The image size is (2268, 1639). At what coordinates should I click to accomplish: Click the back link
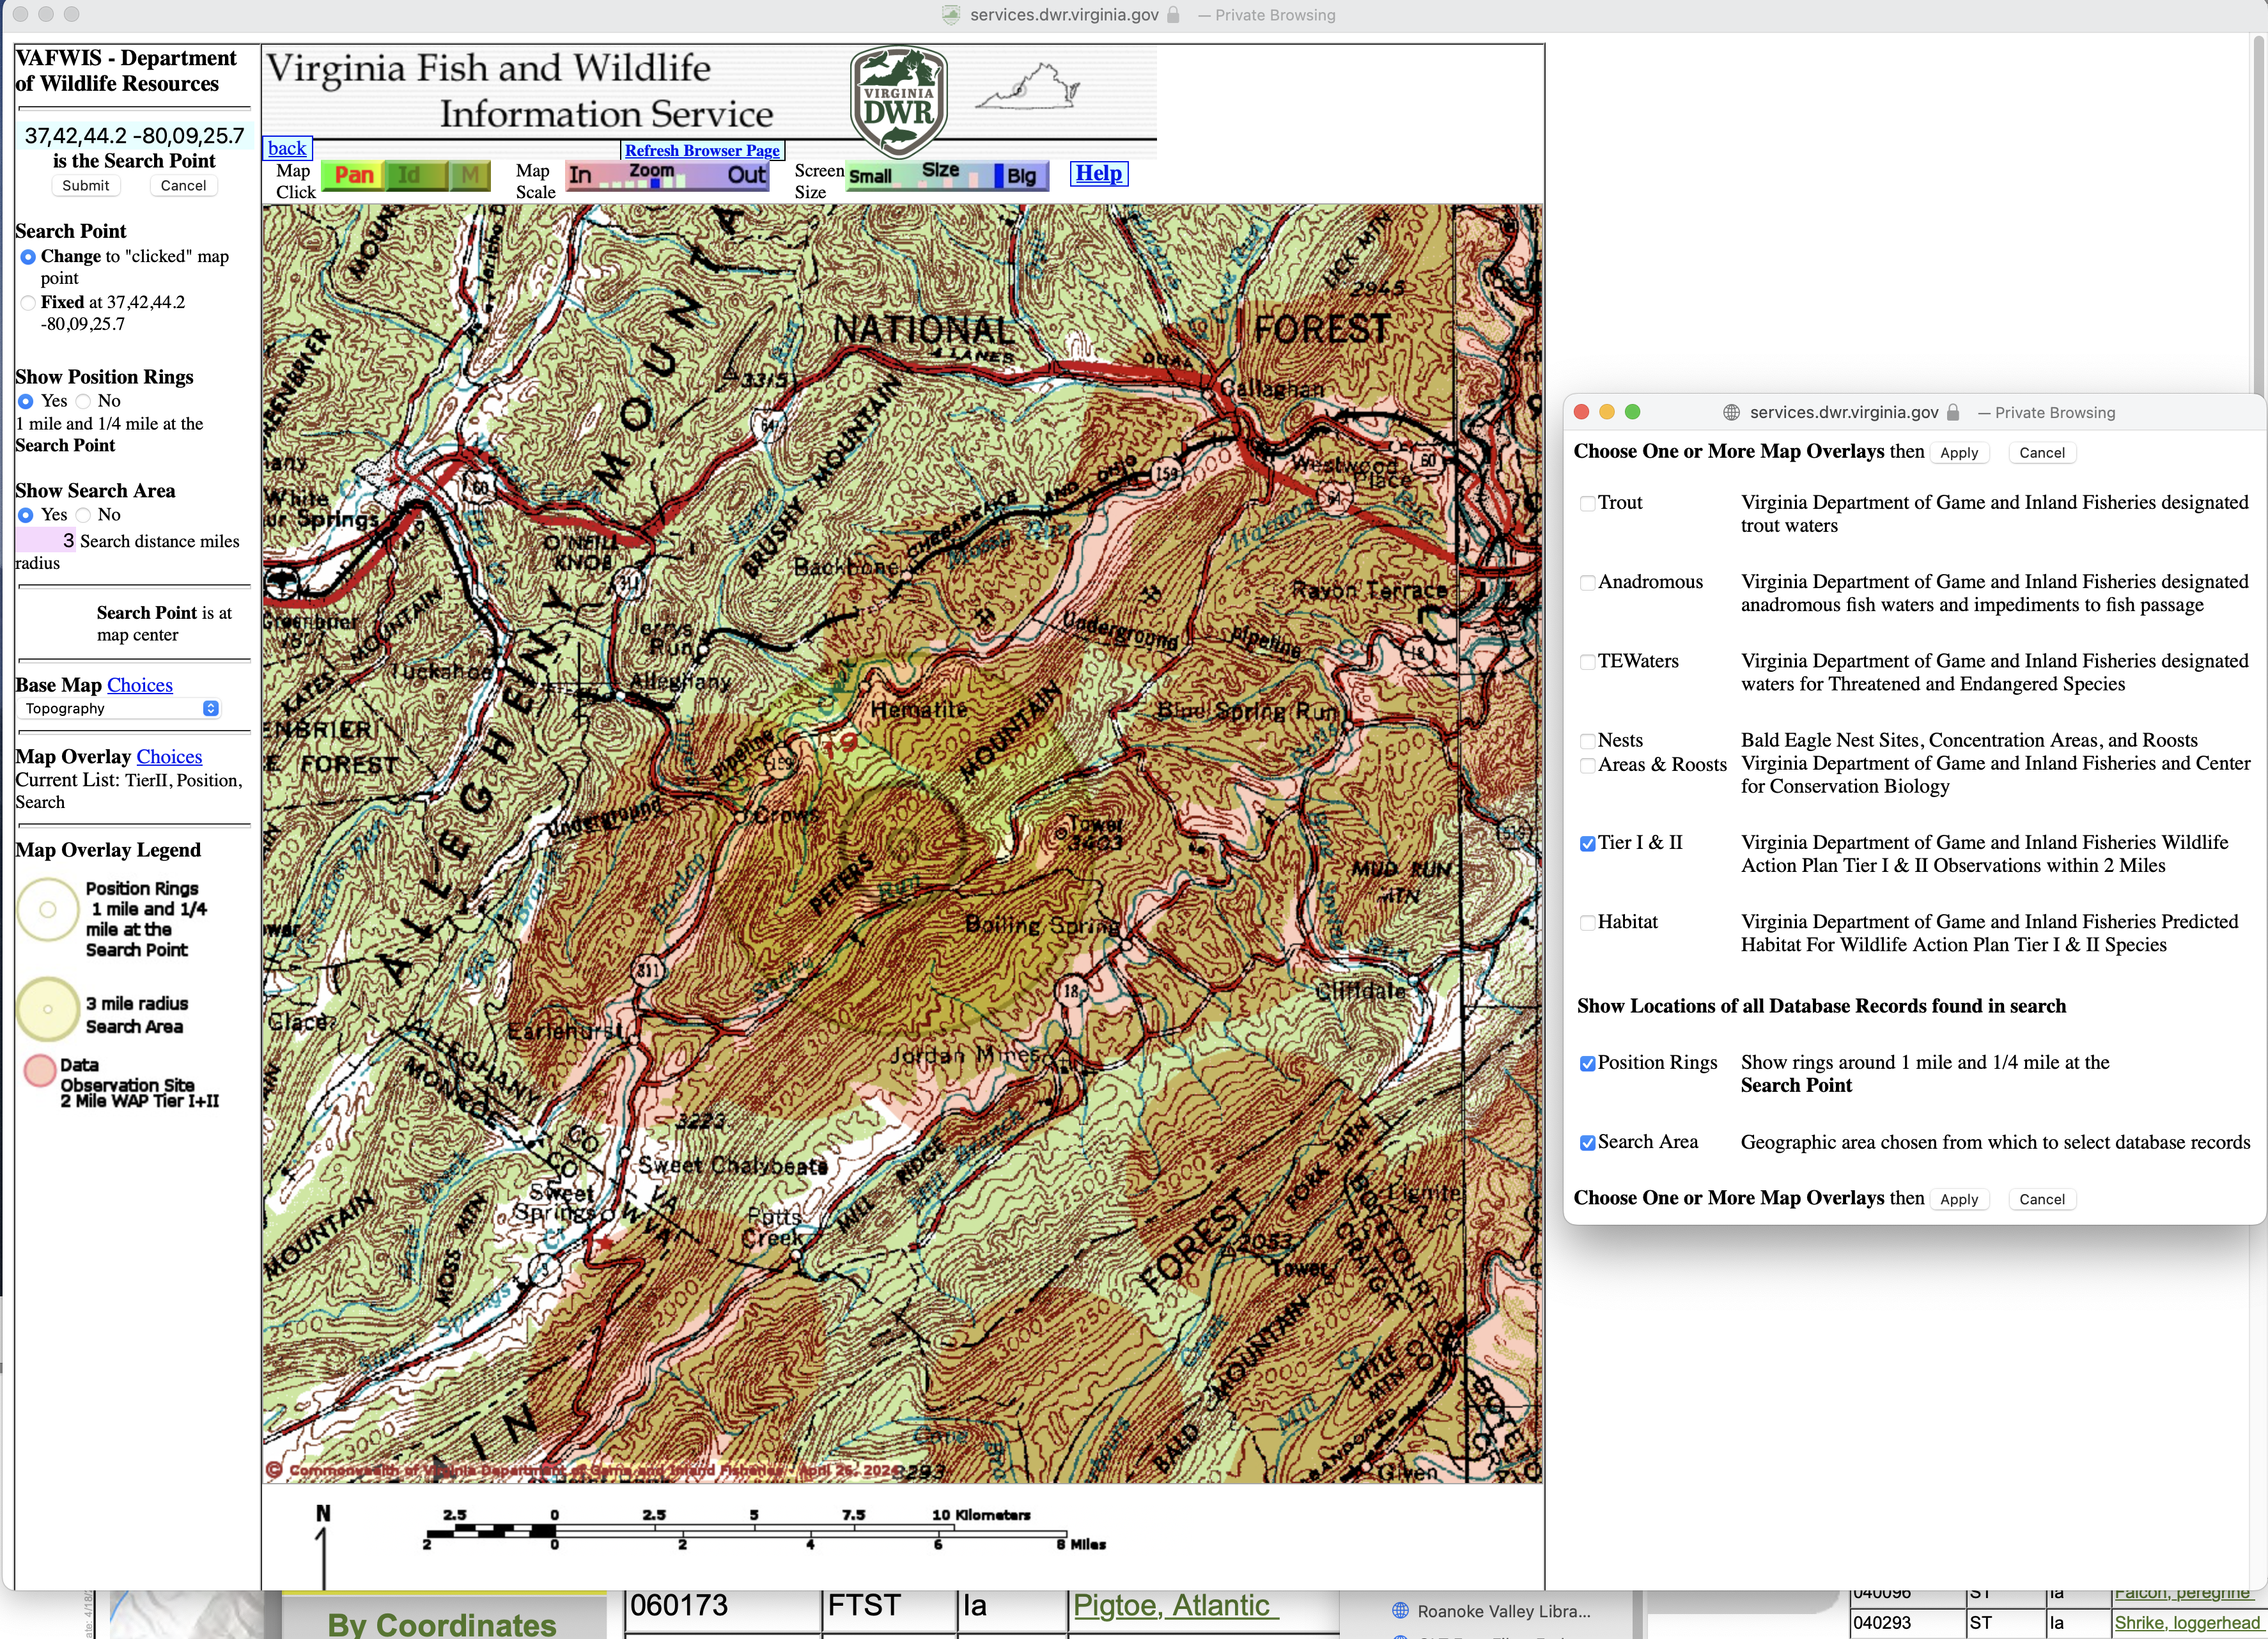coord(287,149)
